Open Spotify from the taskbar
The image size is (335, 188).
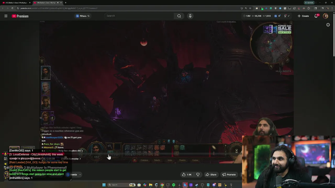(174, 185)
